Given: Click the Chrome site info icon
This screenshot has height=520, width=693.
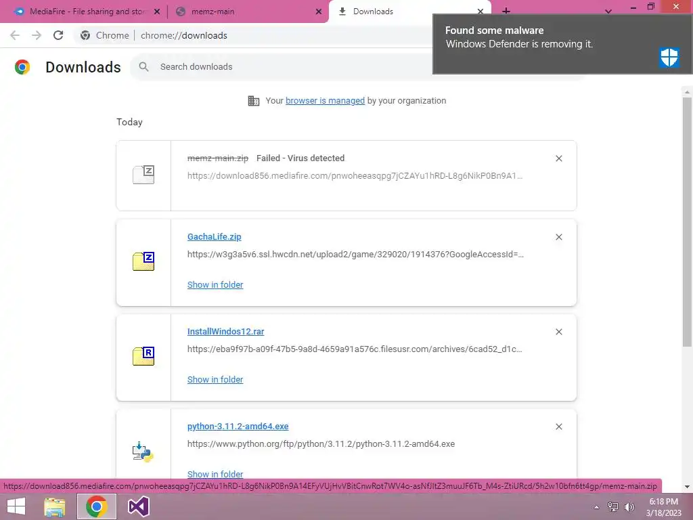Looking at the screenshot, I should tap(85, 35).
